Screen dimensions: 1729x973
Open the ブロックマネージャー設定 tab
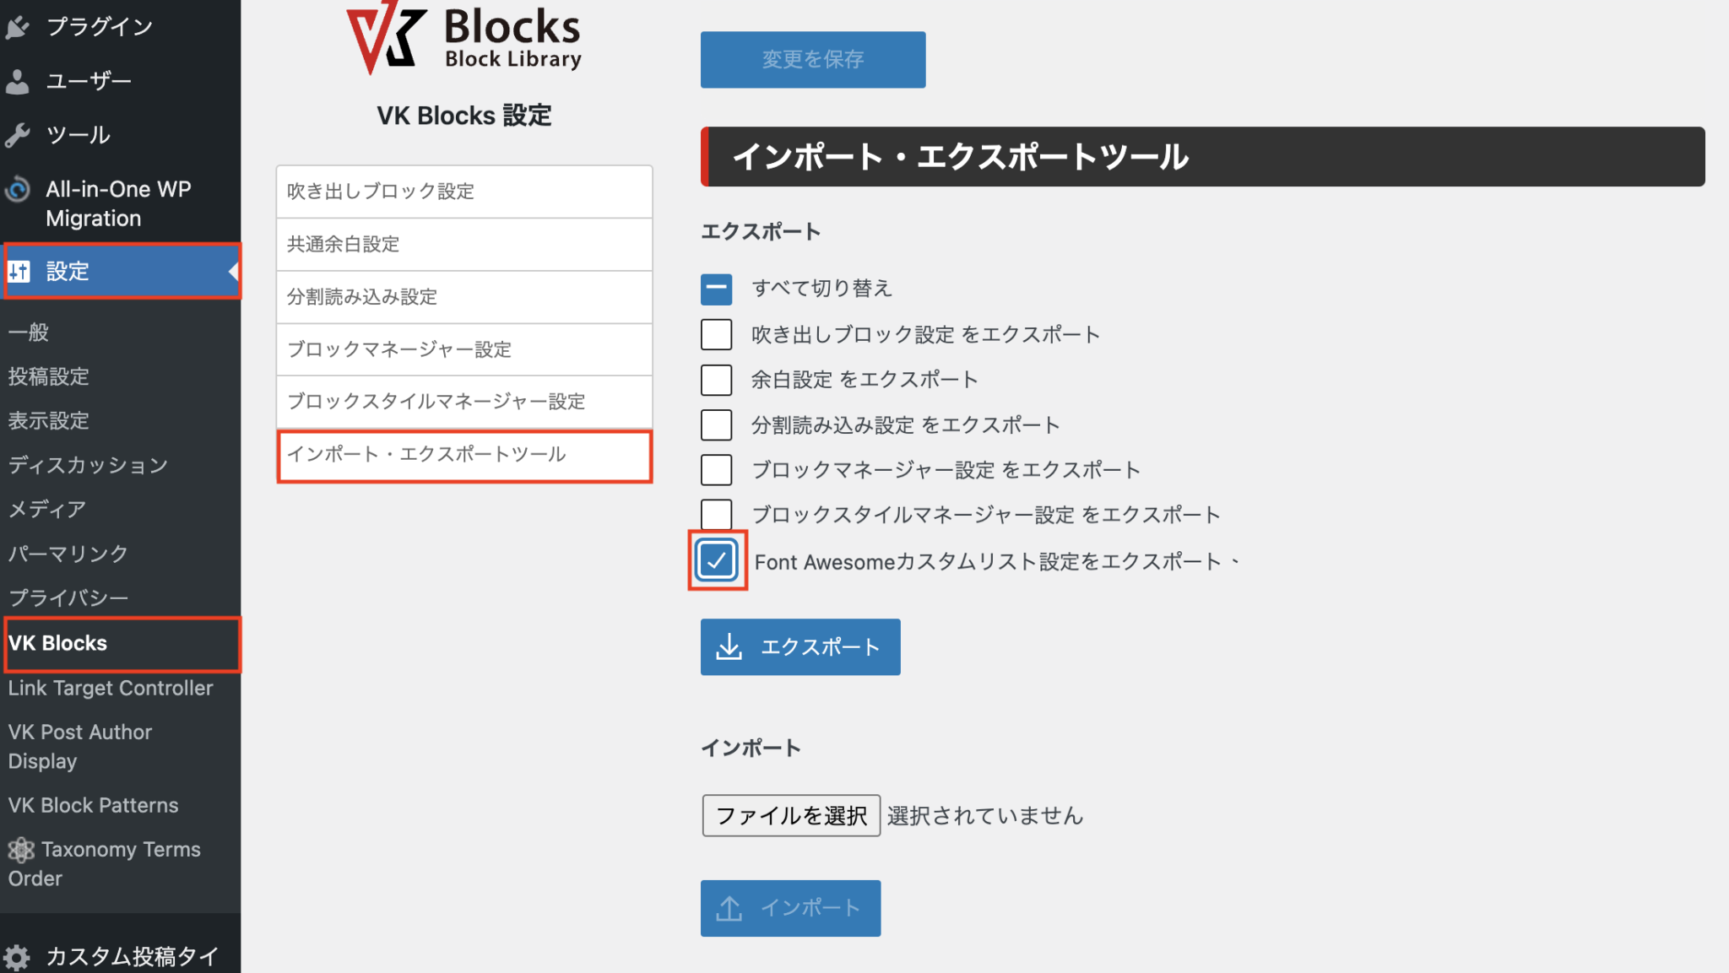(x=463, y=349)
